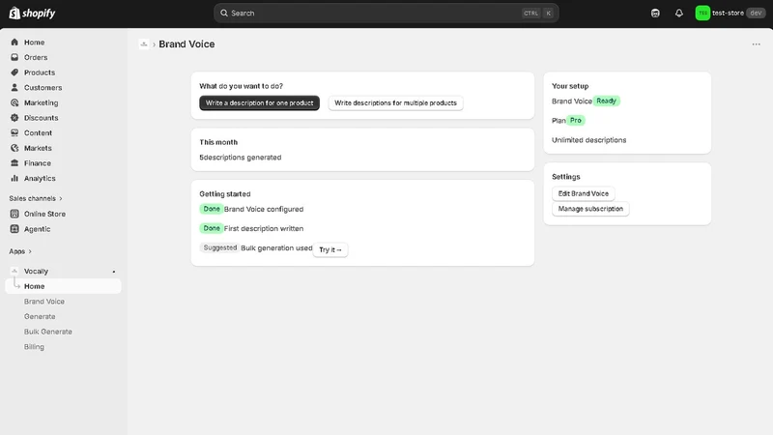Click the 'This month' heading
773x435 pixels.
click(218, 142)
